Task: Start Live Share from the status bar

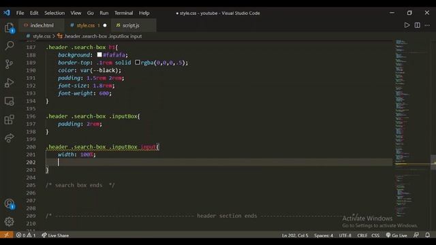Action: coord(55,235)
